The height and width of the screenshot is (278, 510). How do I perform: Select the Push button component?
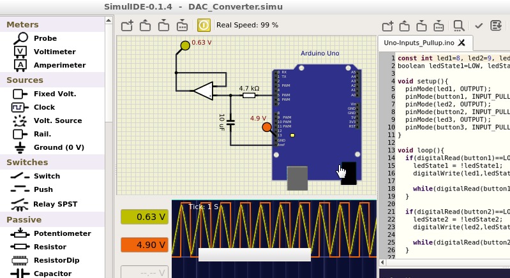(31, 189)
